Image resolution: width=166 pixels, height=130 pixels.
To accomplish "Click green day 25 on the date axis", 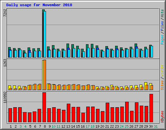I will click(x=126, y=126).
